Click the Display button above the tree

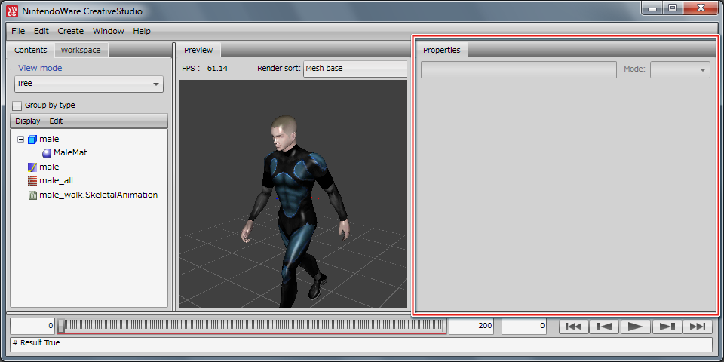pyautogui.click(x=28, y=121)
